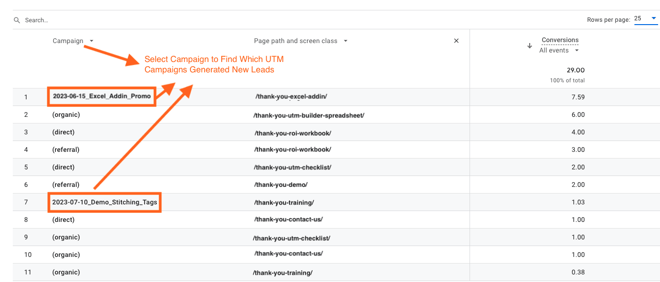
Task: Select the (referral) entry in row 4
Action: (65, 150)
